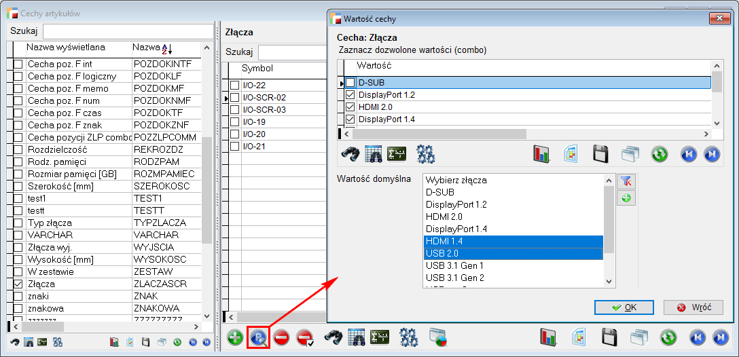The image size is (739, 357).
Task: Click the Szukaj search field in Cechy artykułów
Action: point(128,31)
